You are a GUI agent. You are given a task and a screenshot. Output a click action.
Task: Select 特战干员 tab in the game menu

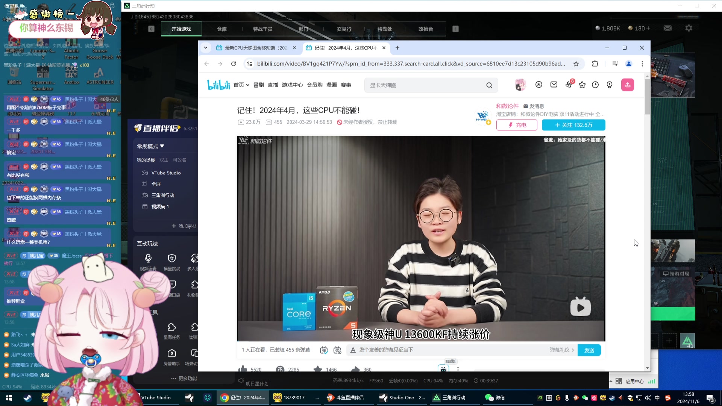pyautogui.click(x=262, y=29)
